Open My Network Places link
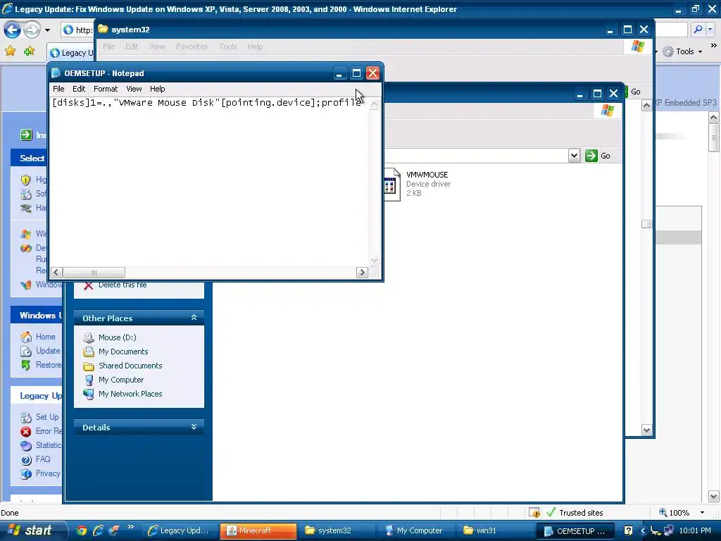This screenshot has height=541, width=721. tap(130, 394)
